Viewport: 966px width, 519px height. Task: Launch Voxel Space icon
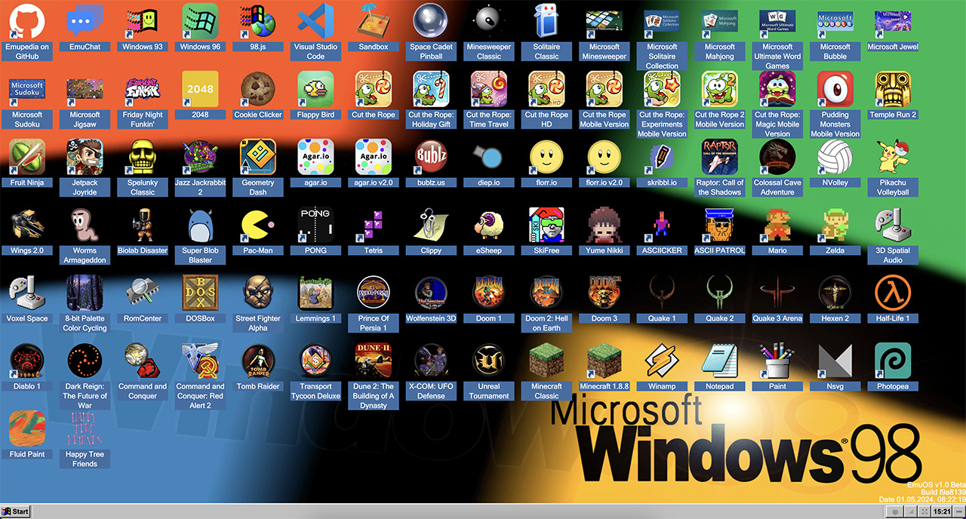[x=27, y=293]
